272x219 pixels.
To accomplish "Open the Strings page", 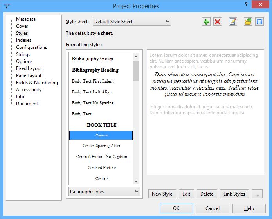I will pyautogui.click(x=23, y=54).
